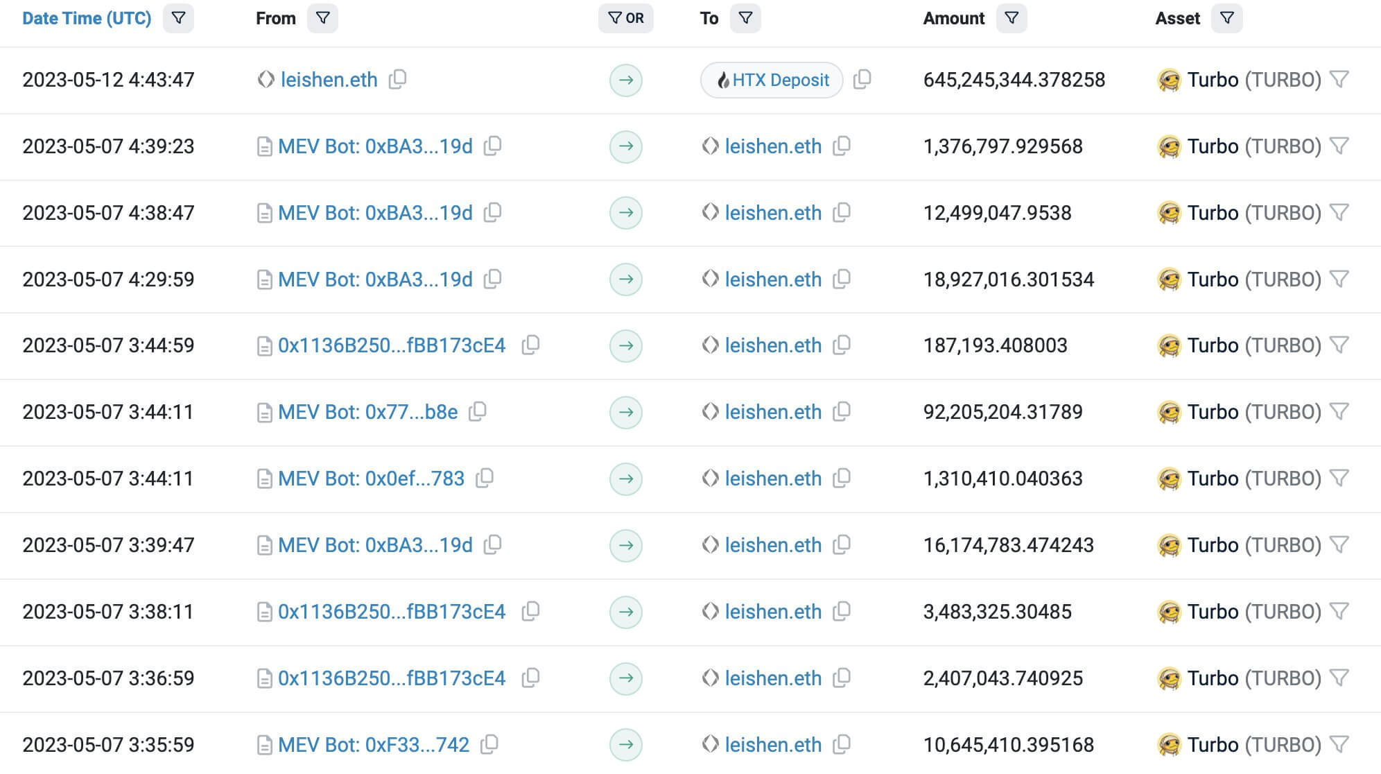The image size is (1381, 774).
Task: Open the Asset column filter
Action: click(x=1227, y=19)
